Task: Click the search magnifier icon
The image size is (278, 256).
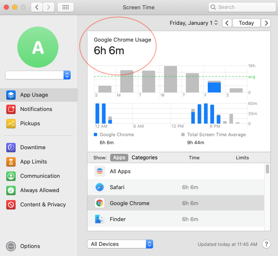Action: click(213, 7)
